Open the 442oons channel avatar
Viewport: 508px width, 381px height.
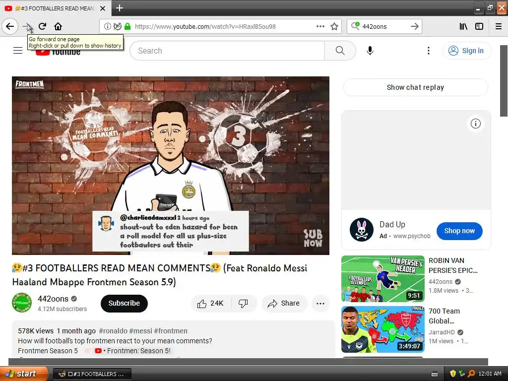tap(22, 303)
